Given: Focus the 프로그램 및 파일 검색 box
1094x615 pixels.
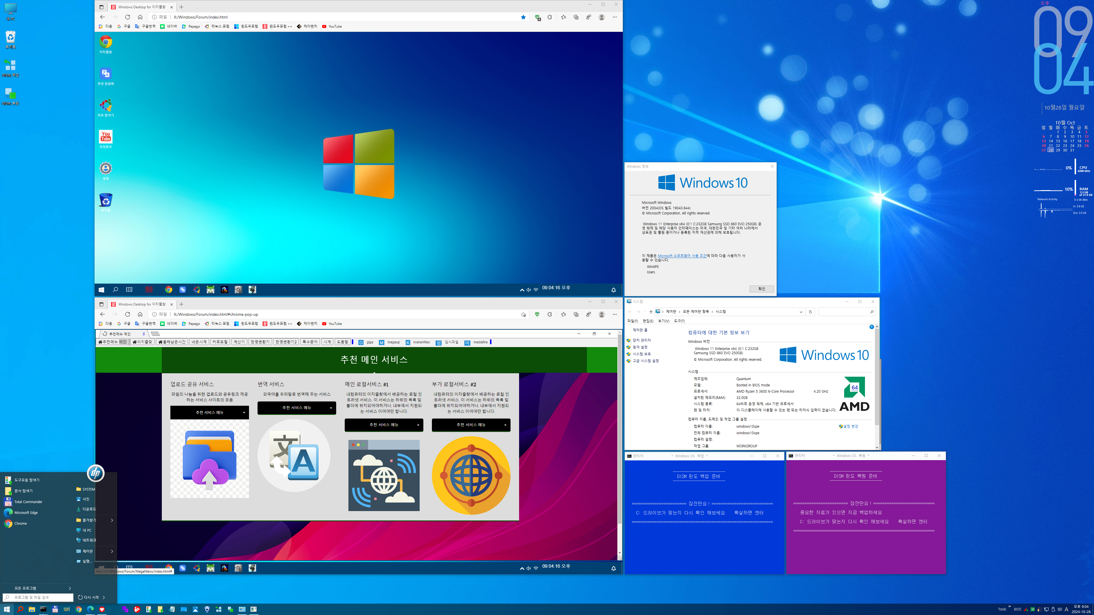Looking at the screenshot, I should (x=38, y=597).
